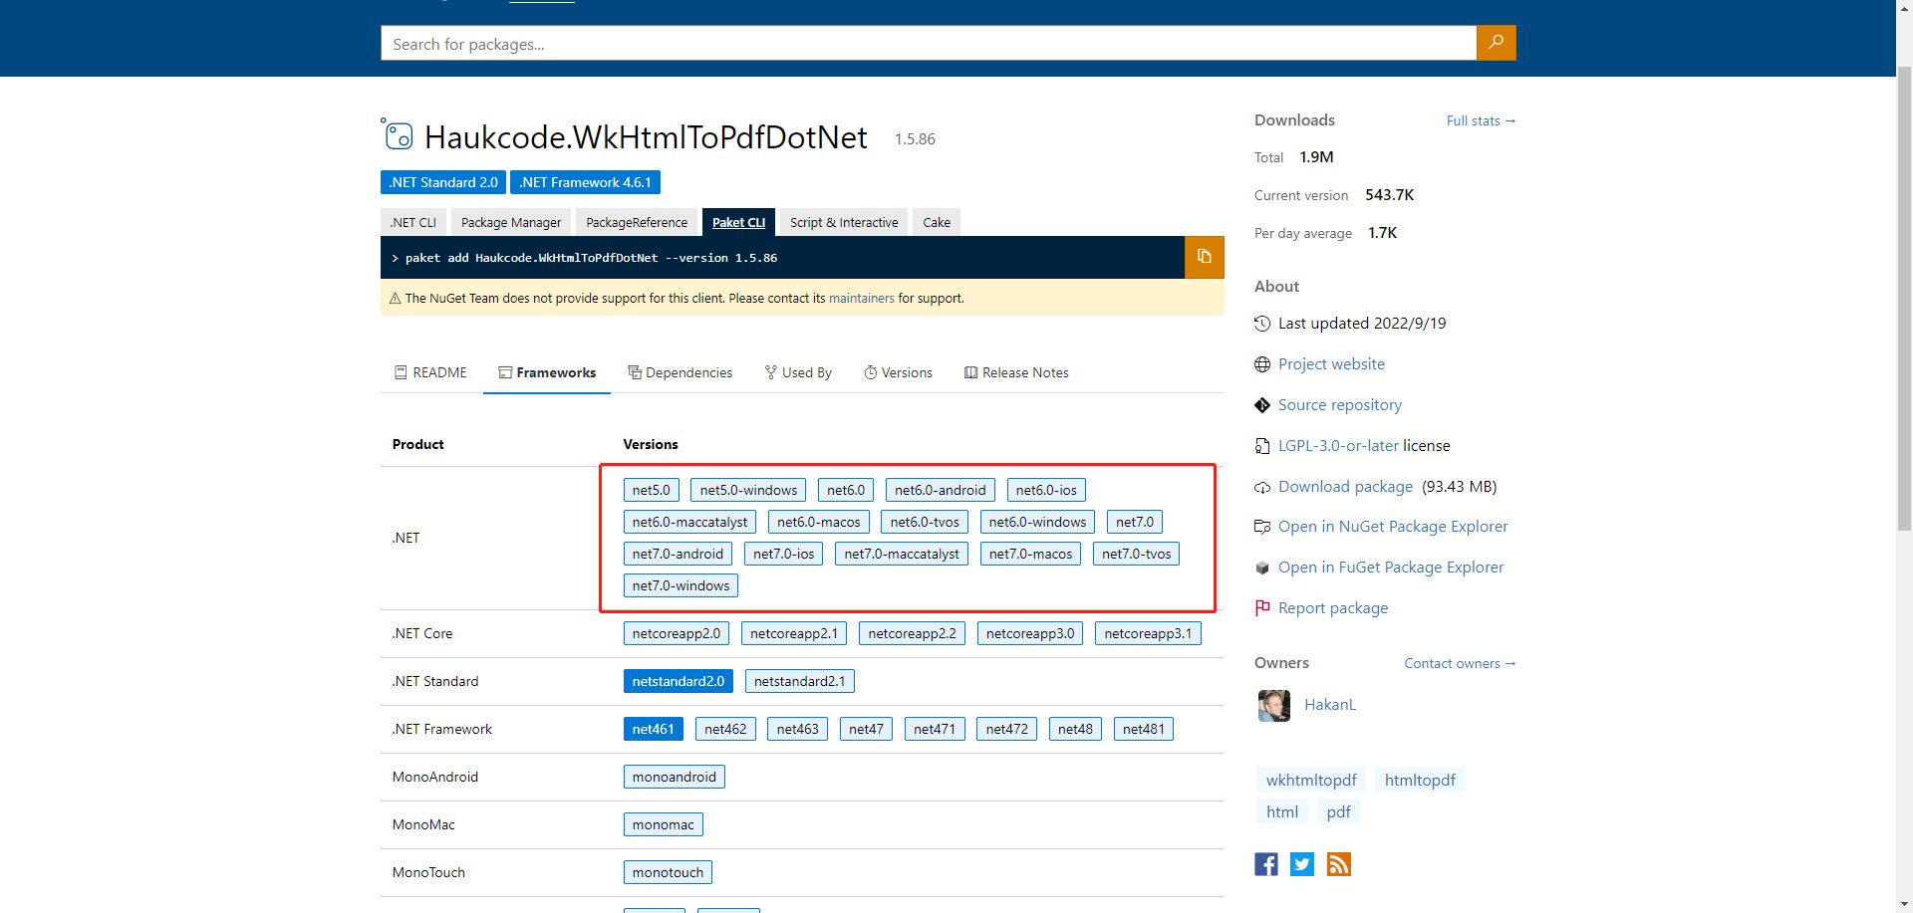Focus the Search for packages field
The width and height of the screenshot is (1913, 913).
(x=929, y=43)
